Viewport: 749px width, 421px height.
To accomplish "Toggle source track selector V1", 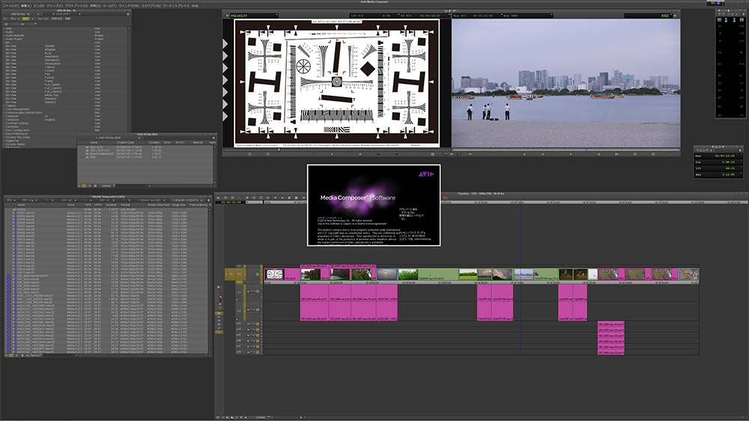I will pos(231,274).
